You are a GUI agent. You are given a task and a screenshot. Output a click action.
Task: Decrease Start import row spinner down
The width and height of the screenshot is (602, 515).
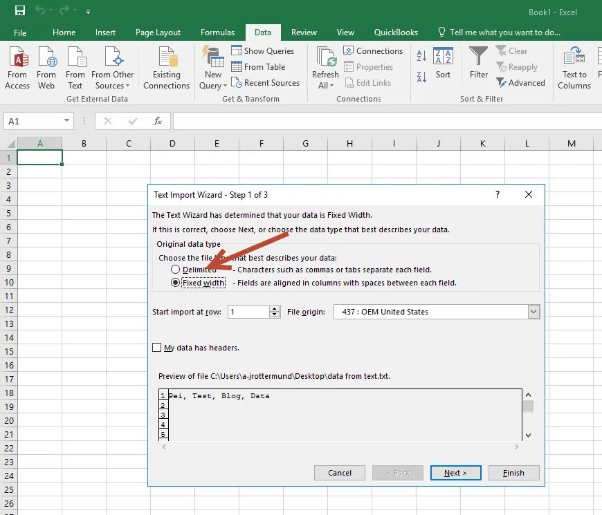click(274, 315)
